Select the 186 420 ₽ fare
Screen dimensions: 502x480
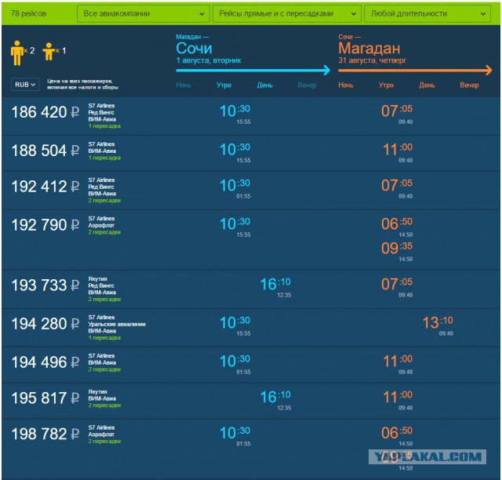tap(45, 112)
